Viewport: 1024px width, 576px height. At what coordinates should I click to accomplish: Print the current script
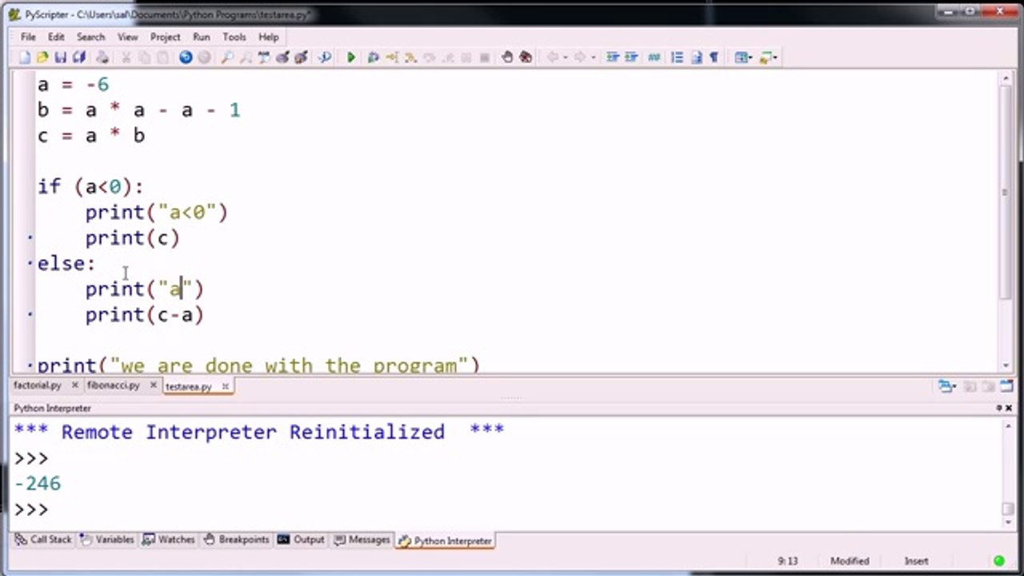(102, 58)
